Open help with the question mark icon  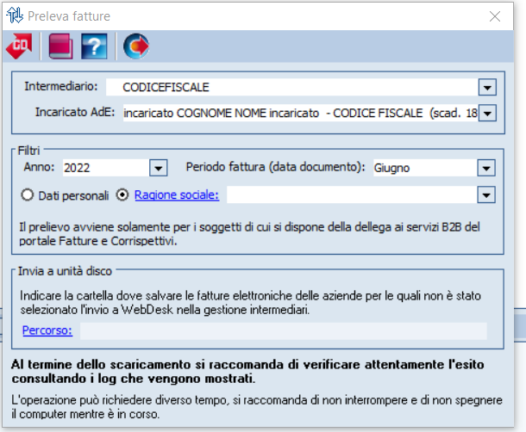(94, 46)
